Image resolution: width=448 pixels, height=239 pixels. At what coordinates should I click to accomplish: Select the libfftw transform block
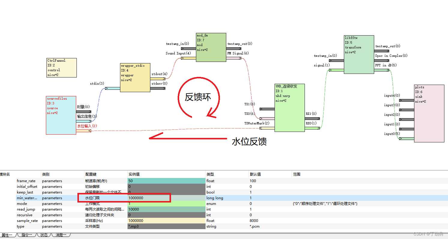[359, 54]
